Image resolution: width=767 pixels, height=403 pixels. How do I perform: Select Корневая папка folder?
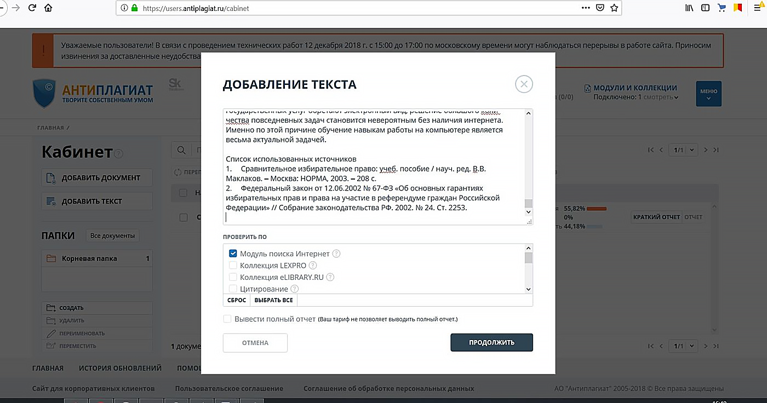[x=97, y=258]
